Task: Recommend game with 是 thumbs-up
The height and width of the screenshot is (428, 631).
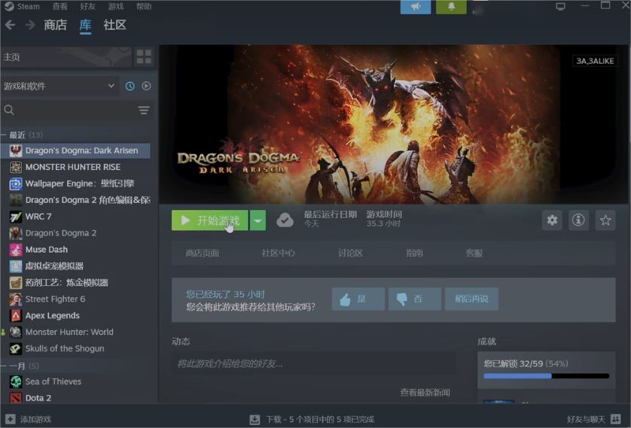Action: pos(358,299)
